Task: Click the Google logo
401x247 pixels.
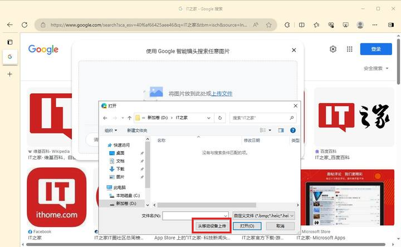Action: [43, 49]
